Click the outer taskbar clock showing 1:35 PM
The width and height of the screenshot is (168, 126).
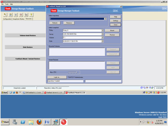pyautogui.click(x=159, y=122)
